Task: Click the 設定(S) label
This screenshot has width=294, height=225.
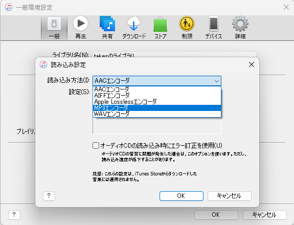Action: 79,92
